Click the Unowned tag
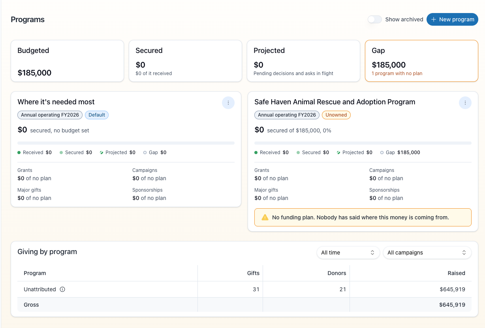Image resolution: width=485 pixels, height=328 pixels. tap(336, 115)
